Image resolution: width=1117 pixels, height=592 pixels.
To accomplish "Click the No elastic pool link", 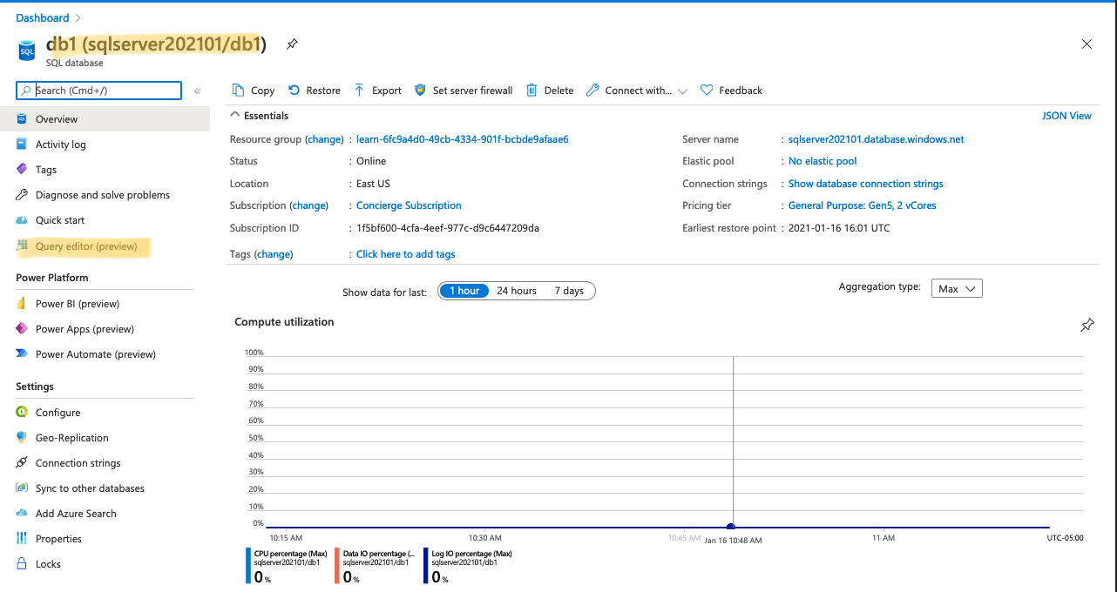I will pos(823,161).
